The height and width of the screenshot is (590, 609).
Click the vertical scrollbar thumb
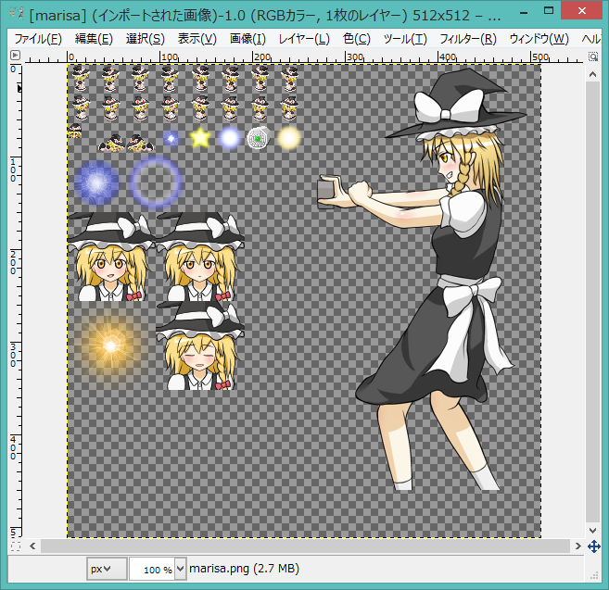click(592, 302)
